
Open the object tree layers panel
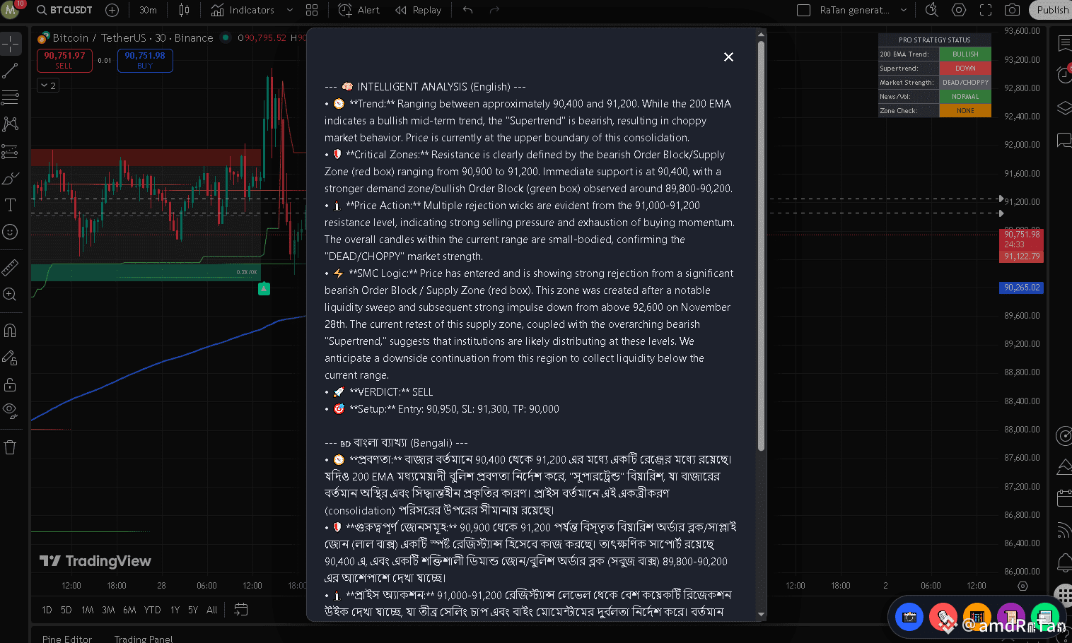1064,107
